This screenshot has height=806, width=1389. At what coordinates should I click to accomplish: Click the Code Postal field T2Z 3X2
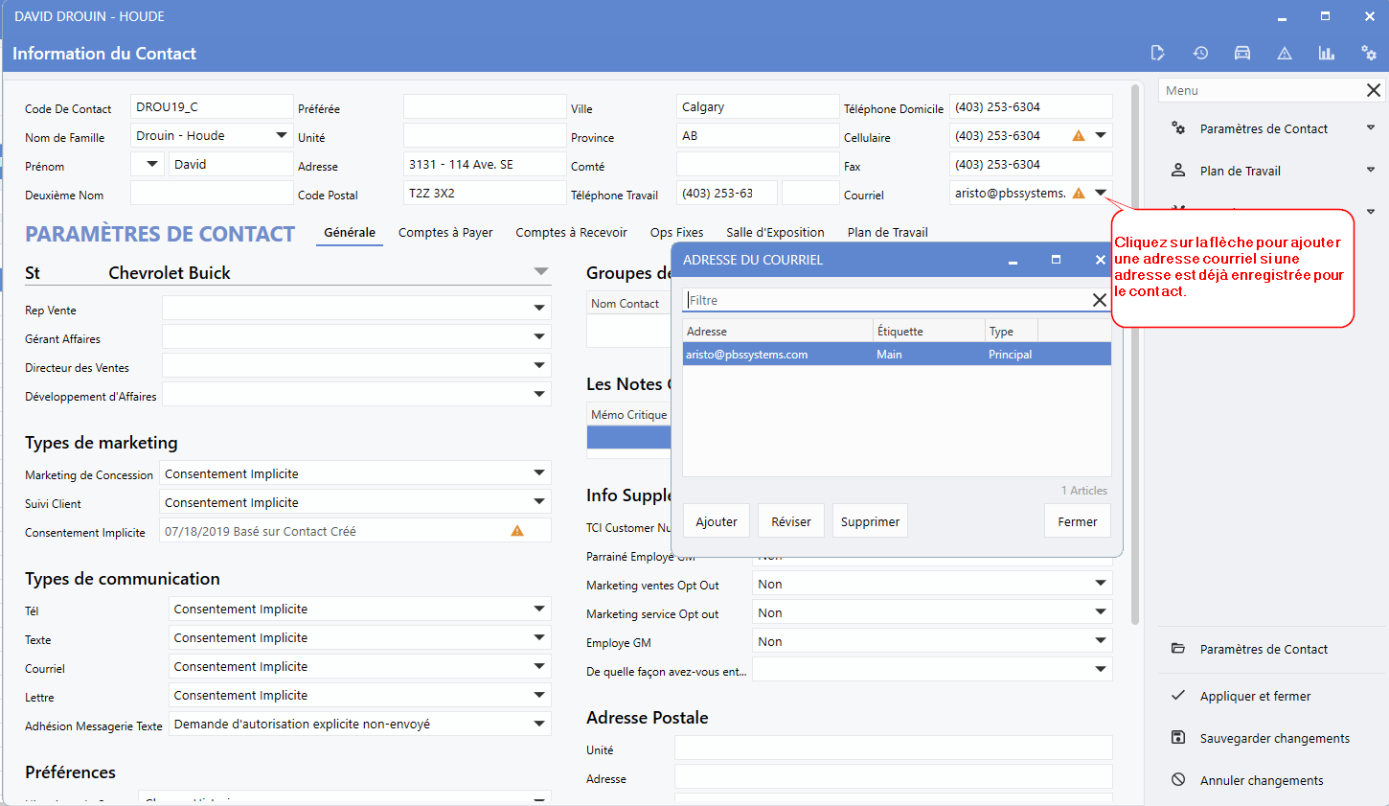pyautogui.click(x=485, y=193)
